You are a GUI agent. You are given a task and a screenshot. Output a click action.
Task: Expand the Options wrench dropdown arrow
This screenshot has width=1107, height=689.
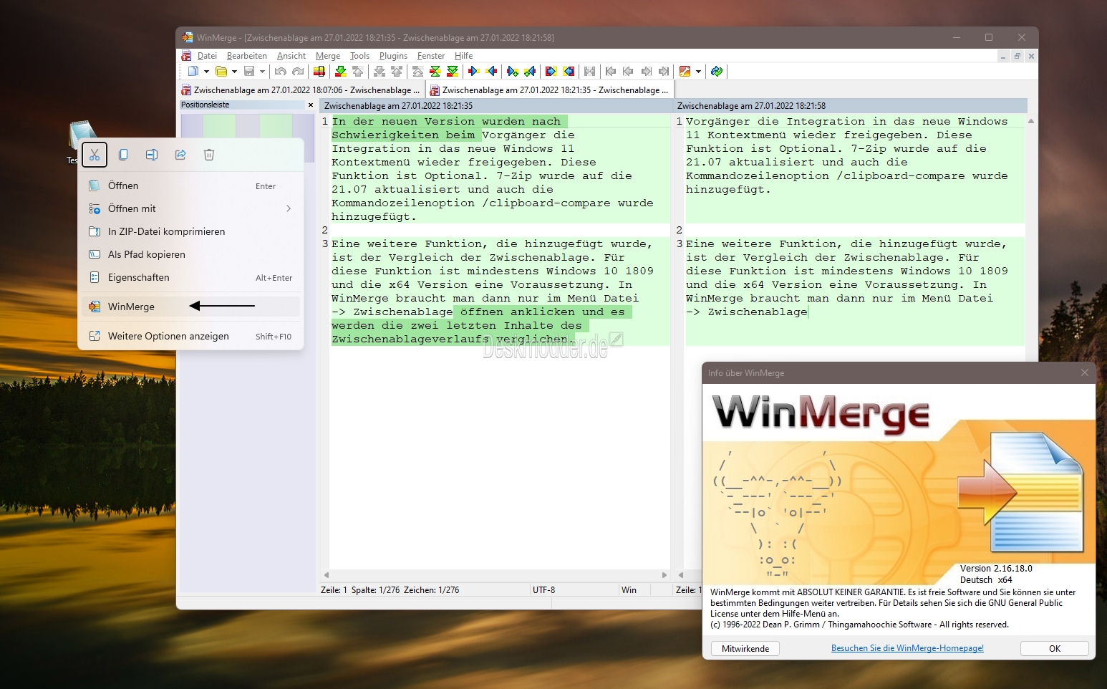point(698,72)
